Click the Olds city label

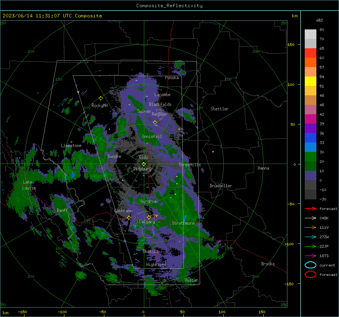point(144,157)
